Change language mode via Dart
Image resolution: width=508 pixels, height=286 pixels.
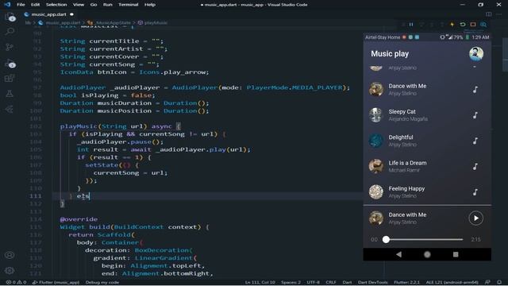click(347, 283)
